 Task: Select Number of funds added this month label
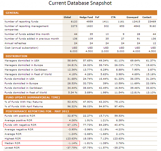[x=27, y=34]
